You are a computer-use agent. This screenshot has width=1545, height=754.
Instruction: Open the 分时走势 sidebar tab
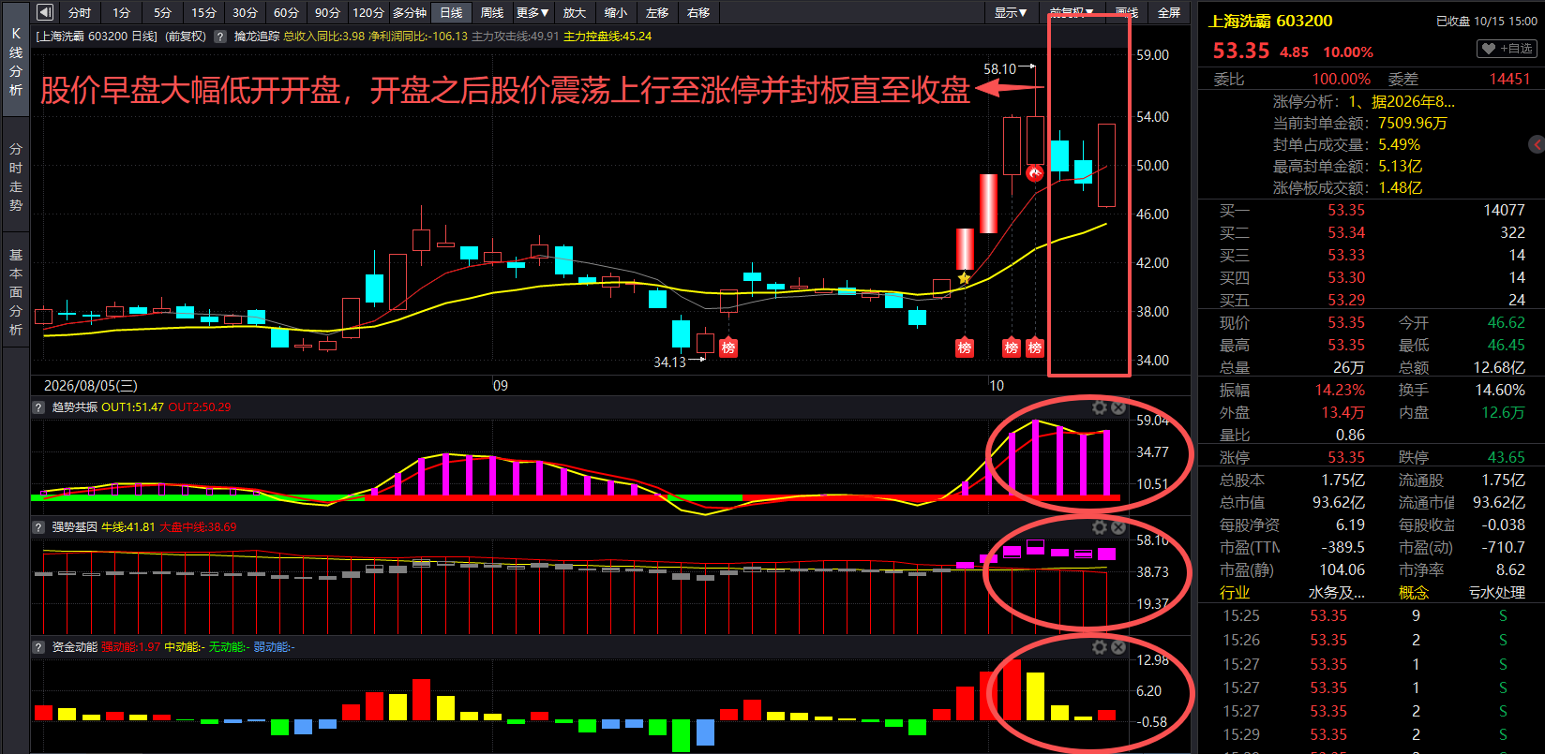click(x=16, y=177)
